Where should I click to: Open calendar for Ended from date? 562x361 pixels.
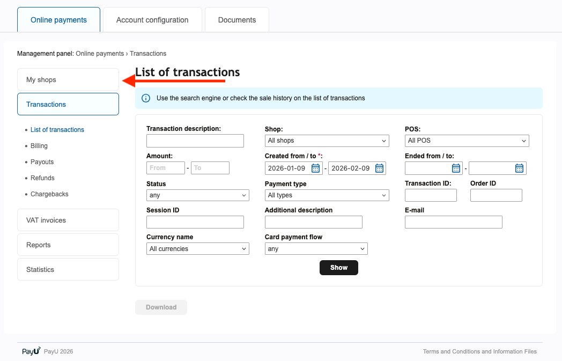456,168
